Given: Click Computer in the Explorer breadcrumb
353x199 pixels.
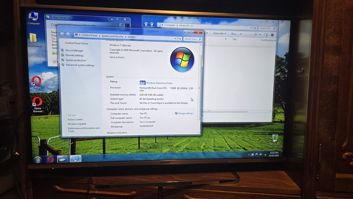Looking at the screenshot, I should click(170, 25).
